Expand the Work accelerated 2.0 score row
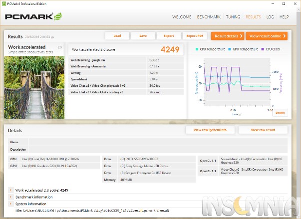The width and height of the screenshot is (301, 219). click(x=11, y=190)
